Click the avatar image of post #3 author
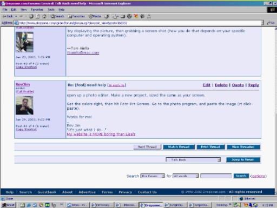The height and width of the screenshot is (208, 277). click(x=24, y=42)
